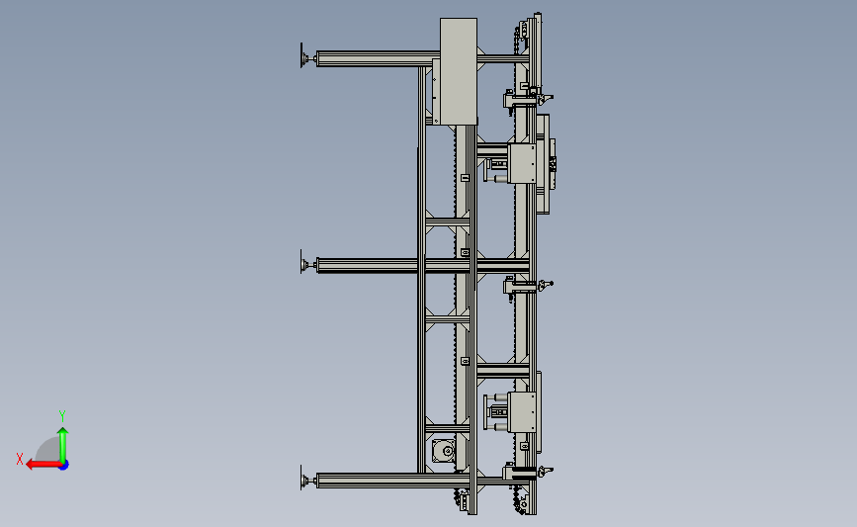Select the leveling foot on the lowest horizontal beam

[x=307, y=480]
